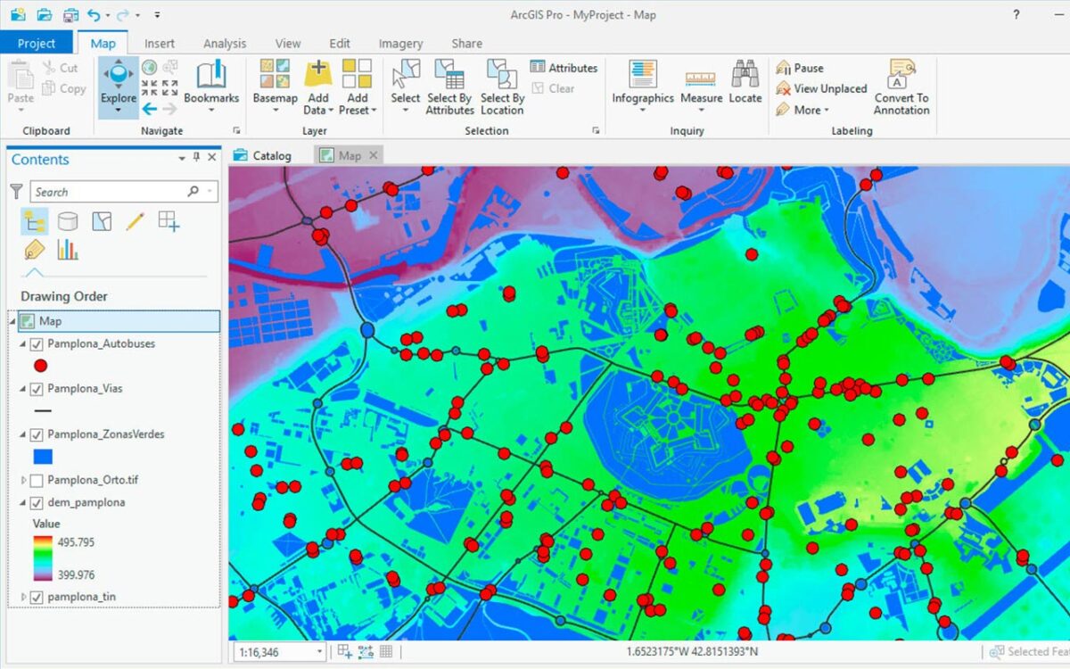The width and height of the screenshot is (1070, 669).
Task: Switch to the Imagery ribbon tab
Action: point(400,43)
